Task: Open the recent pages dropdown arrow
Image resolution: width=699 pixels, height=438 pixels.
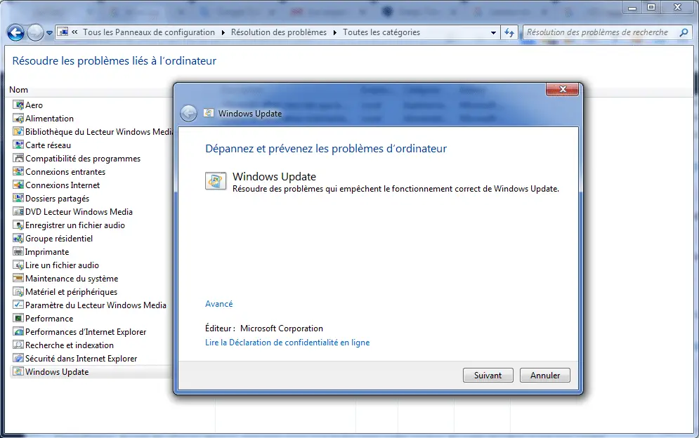Action: point(49,33)
